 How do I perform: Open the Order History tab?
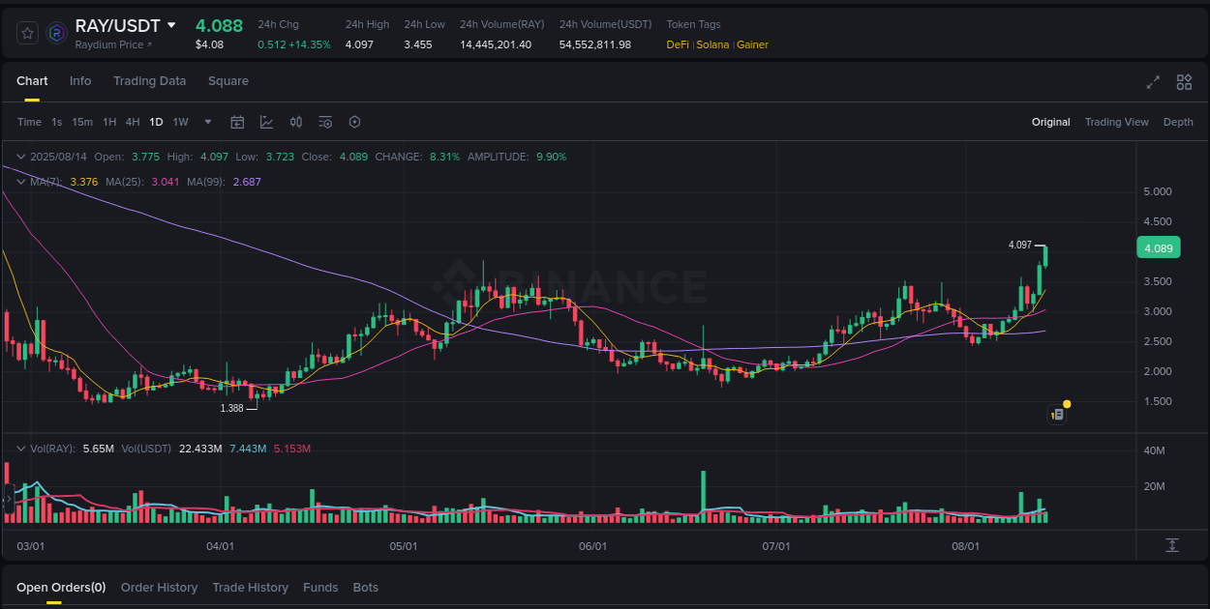click(x=159, y=587)
